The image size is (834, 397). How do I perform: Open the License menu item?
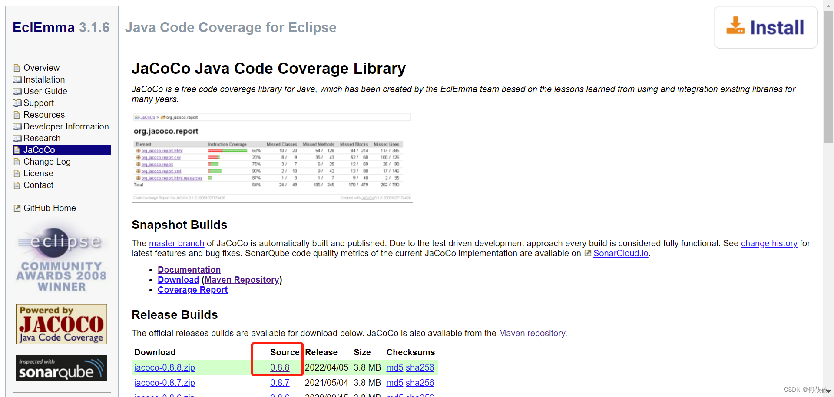38,173
